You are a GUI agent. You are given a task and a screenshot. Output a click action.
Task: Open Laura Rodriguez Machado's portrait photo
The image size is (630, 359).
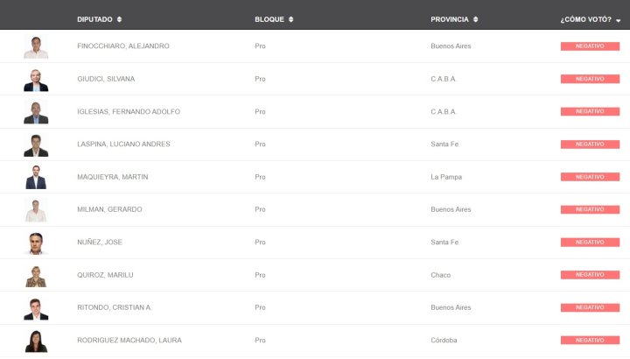(36, 341)
